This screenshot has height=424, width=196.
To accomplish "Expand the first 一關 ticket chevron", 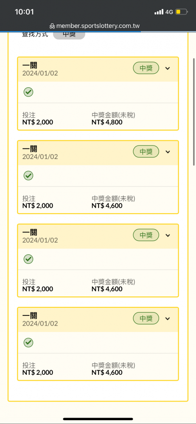I will [x=168, y=68].
